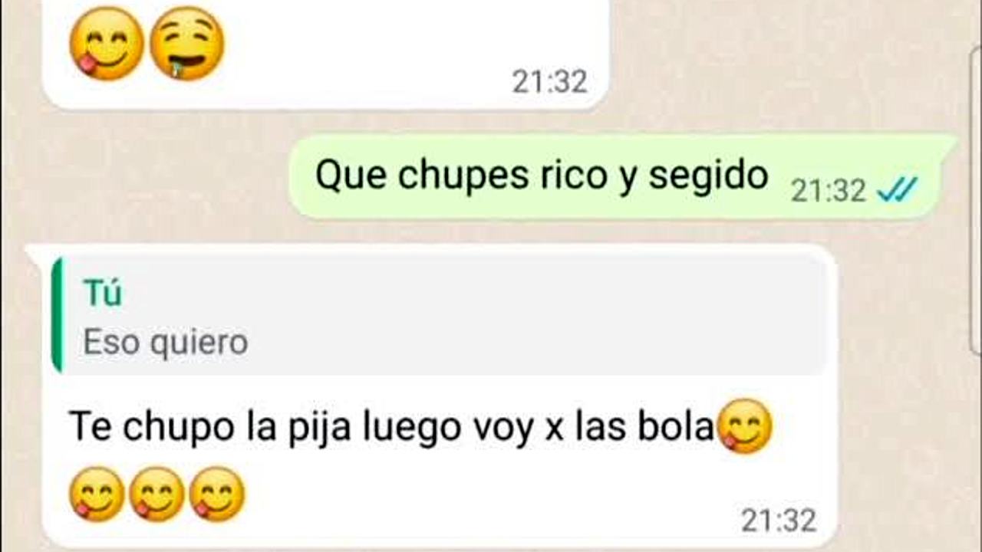Select the middle emoji in the bottom row
This screenshot has width=982, height=552.
coord(156,494)
